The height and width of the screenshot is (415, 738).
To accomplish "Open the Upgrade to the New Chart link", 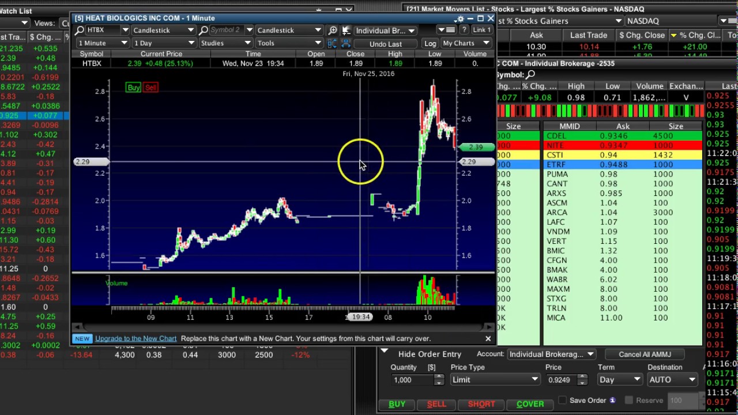I will click(x=135, y=338).
